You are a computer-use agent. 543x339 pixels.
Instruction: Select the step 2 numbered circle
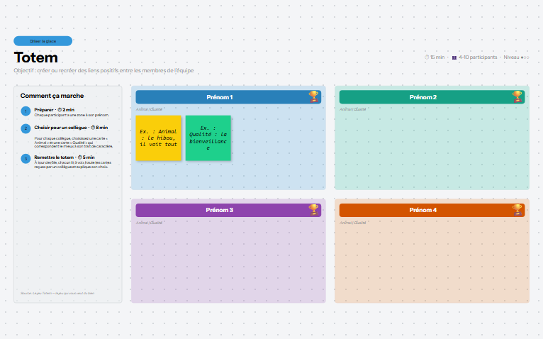click(26, 128)
